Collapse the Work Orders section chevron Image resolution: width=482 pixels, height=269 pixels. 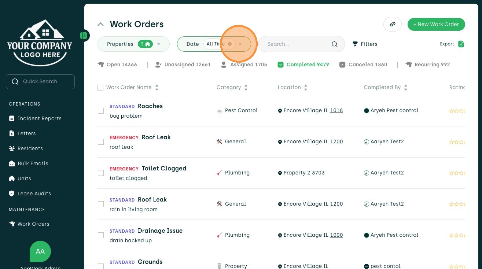tap(100, 24)
